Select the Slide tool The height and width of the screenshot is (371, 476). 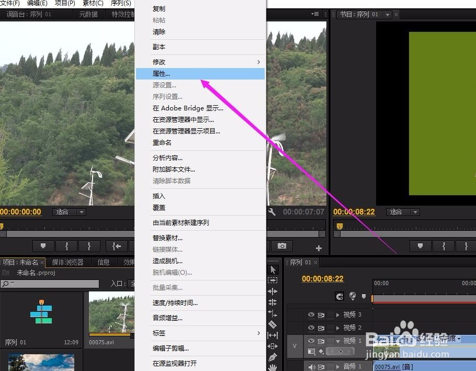pyautogui.click(x=273, y=346)
